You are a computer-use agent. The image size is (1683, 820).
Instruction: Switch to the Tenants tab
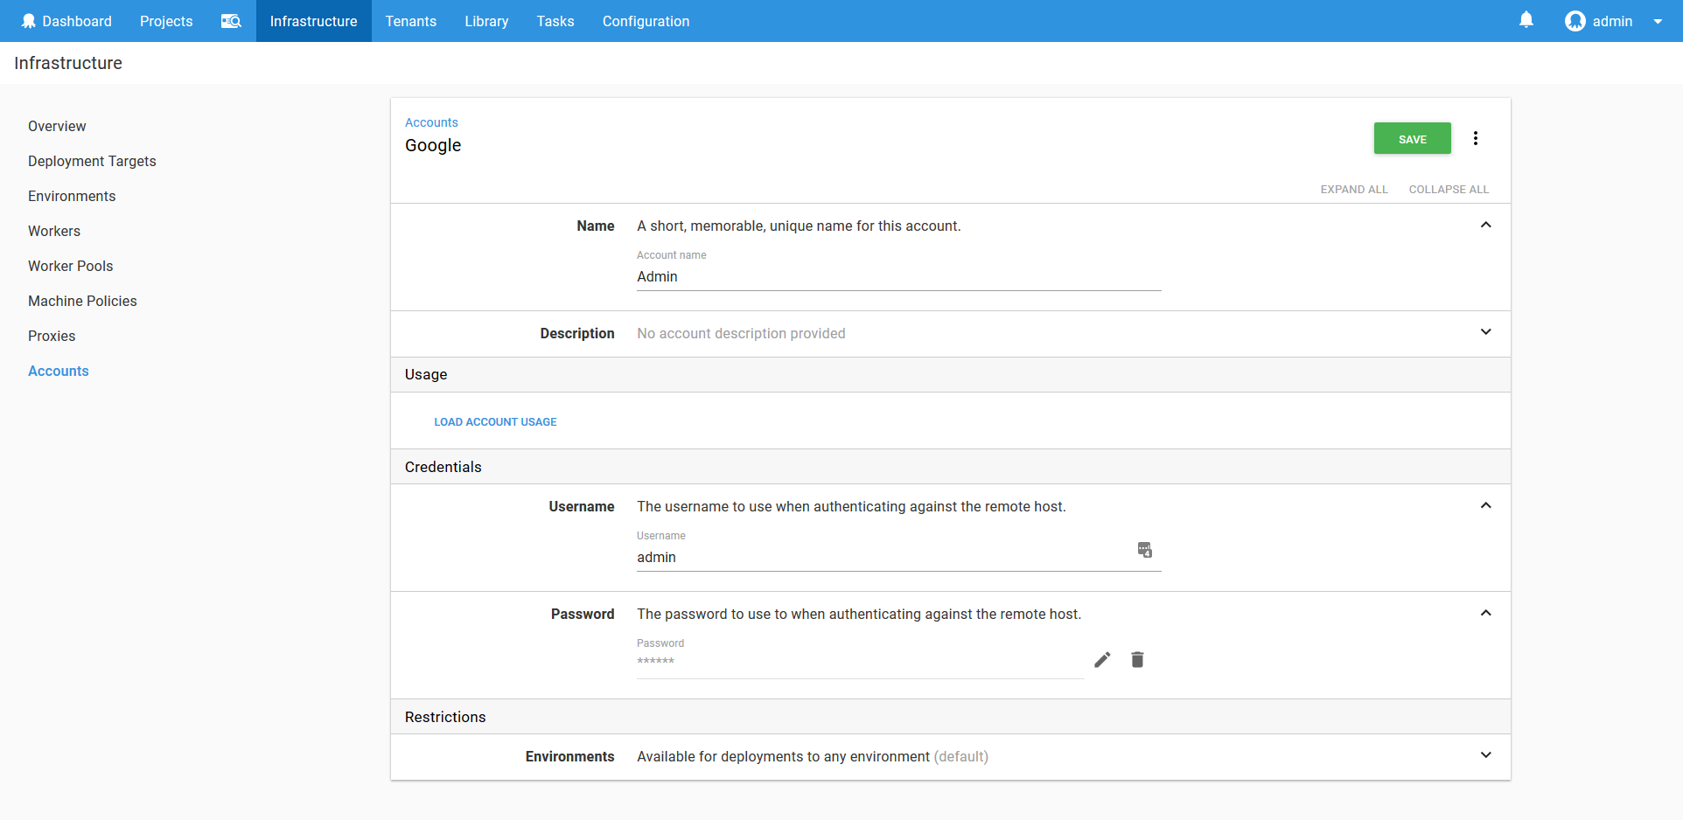(x=410, y=20)
